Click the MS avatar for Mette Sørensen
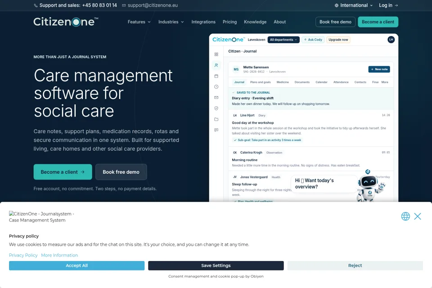 [236, 69]
